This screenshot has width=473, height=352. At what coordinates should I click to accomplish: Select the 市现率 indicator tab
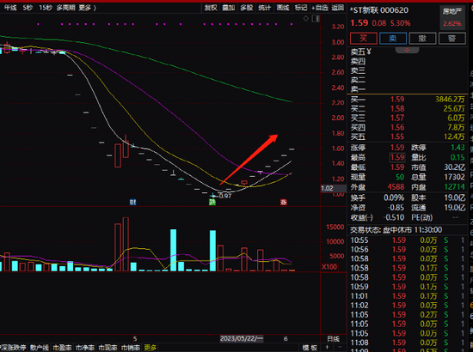107,348
